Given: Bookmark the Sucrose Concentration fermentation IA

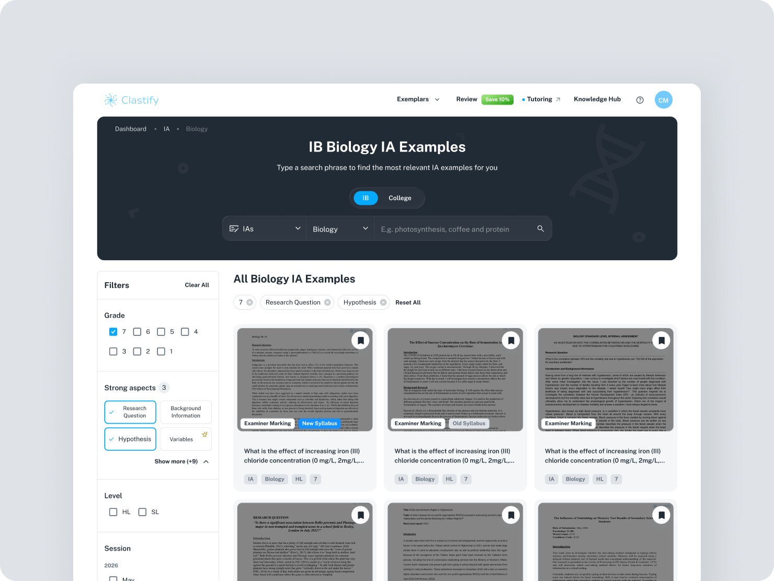Looking at the screenshot, I should pyautogui.click(x=511, y=341).
